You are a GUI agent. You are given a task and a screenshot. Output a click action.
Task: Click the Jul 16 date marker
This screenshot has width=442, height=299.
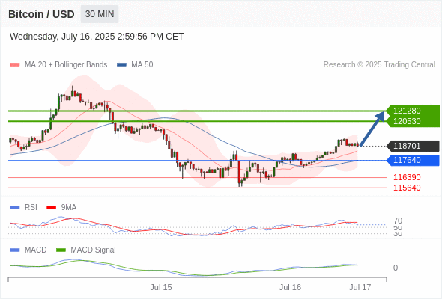(x=290, y=288)
